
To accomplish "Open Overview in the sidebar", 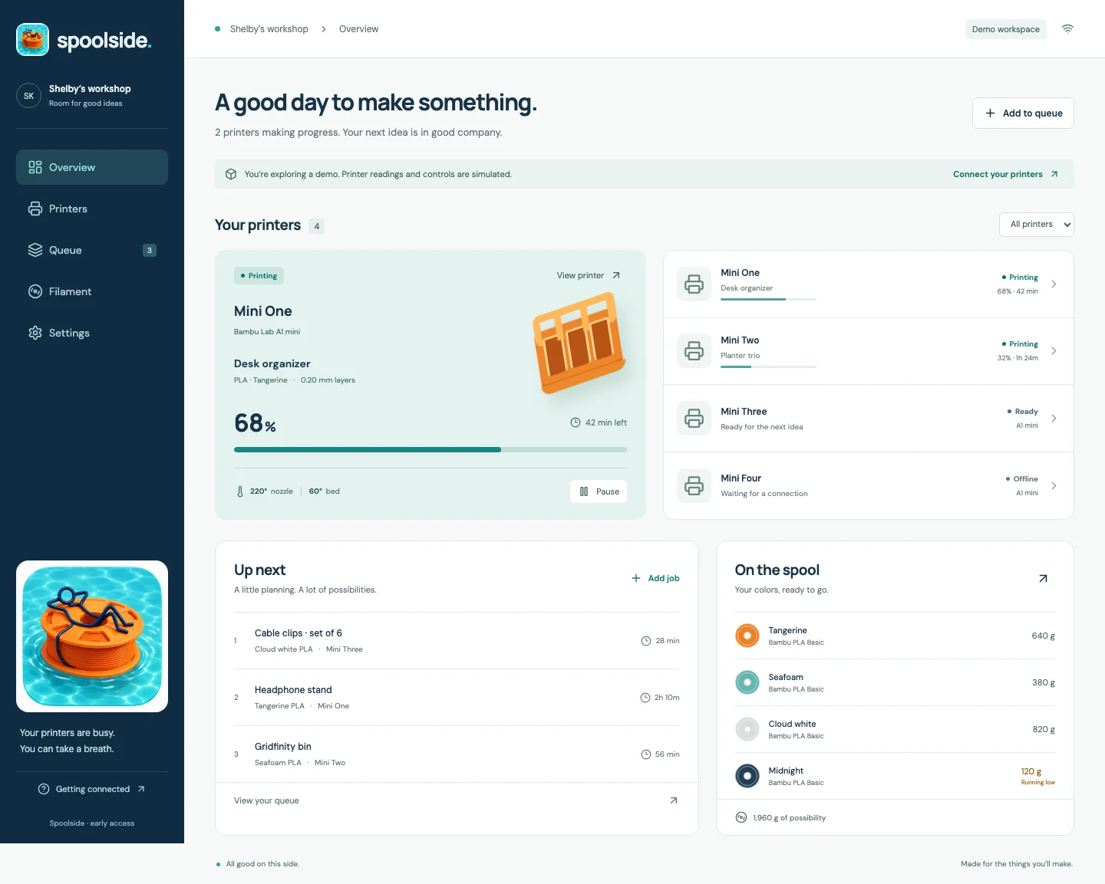I will (92, 167).
